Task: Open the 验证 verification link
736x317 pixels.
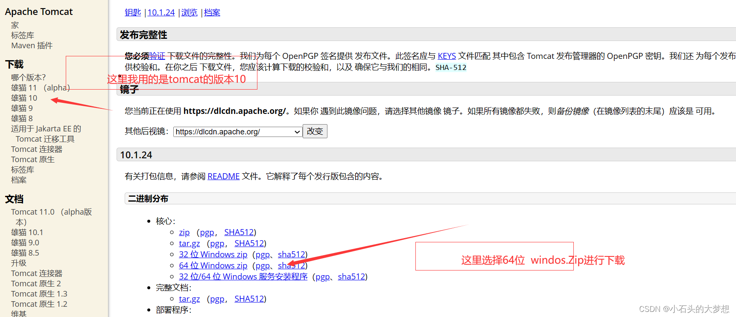Action: coord(157,56)
